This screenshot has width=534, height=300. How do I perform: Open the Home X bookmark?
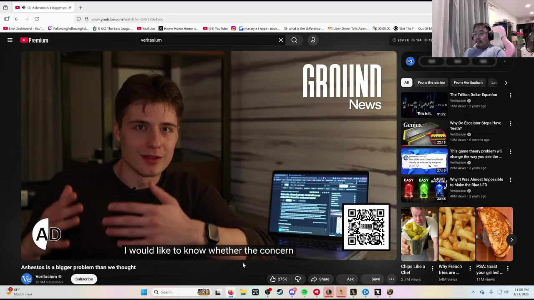(x=179, y=28)
